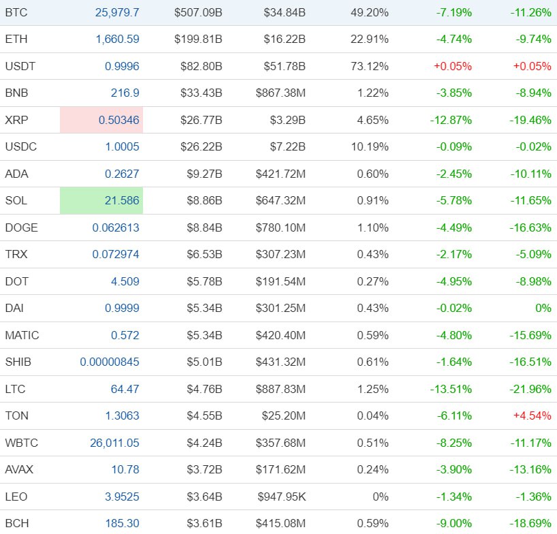Select the BCH symbol label
The width and height of the screenshot is (557, 534).
[x=17, y=524]
